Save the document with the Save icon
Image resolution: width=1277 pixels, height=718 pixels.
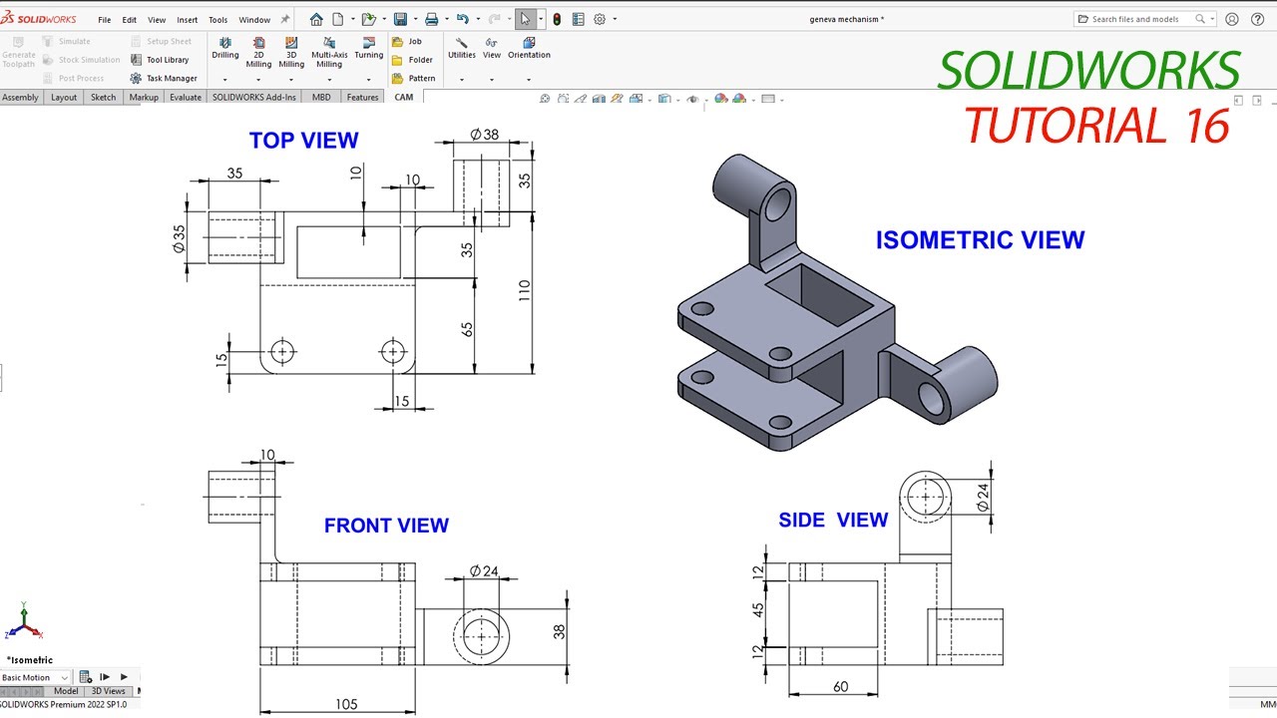click(x=400, y=19)
